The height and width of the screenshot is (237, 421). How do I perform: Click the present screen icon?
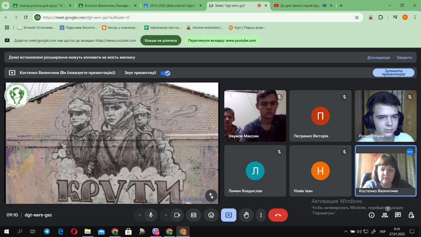pyautogui.click(x=229, y=215)
